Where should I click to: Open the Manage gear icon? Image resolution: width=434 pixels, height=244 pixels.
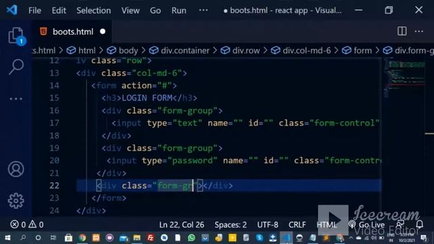pos(16,201)
